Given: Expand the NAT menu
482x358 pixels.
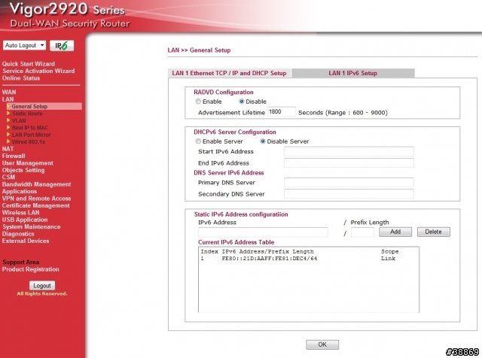Looking at the screenshot, I should click(x=8, y=149).
